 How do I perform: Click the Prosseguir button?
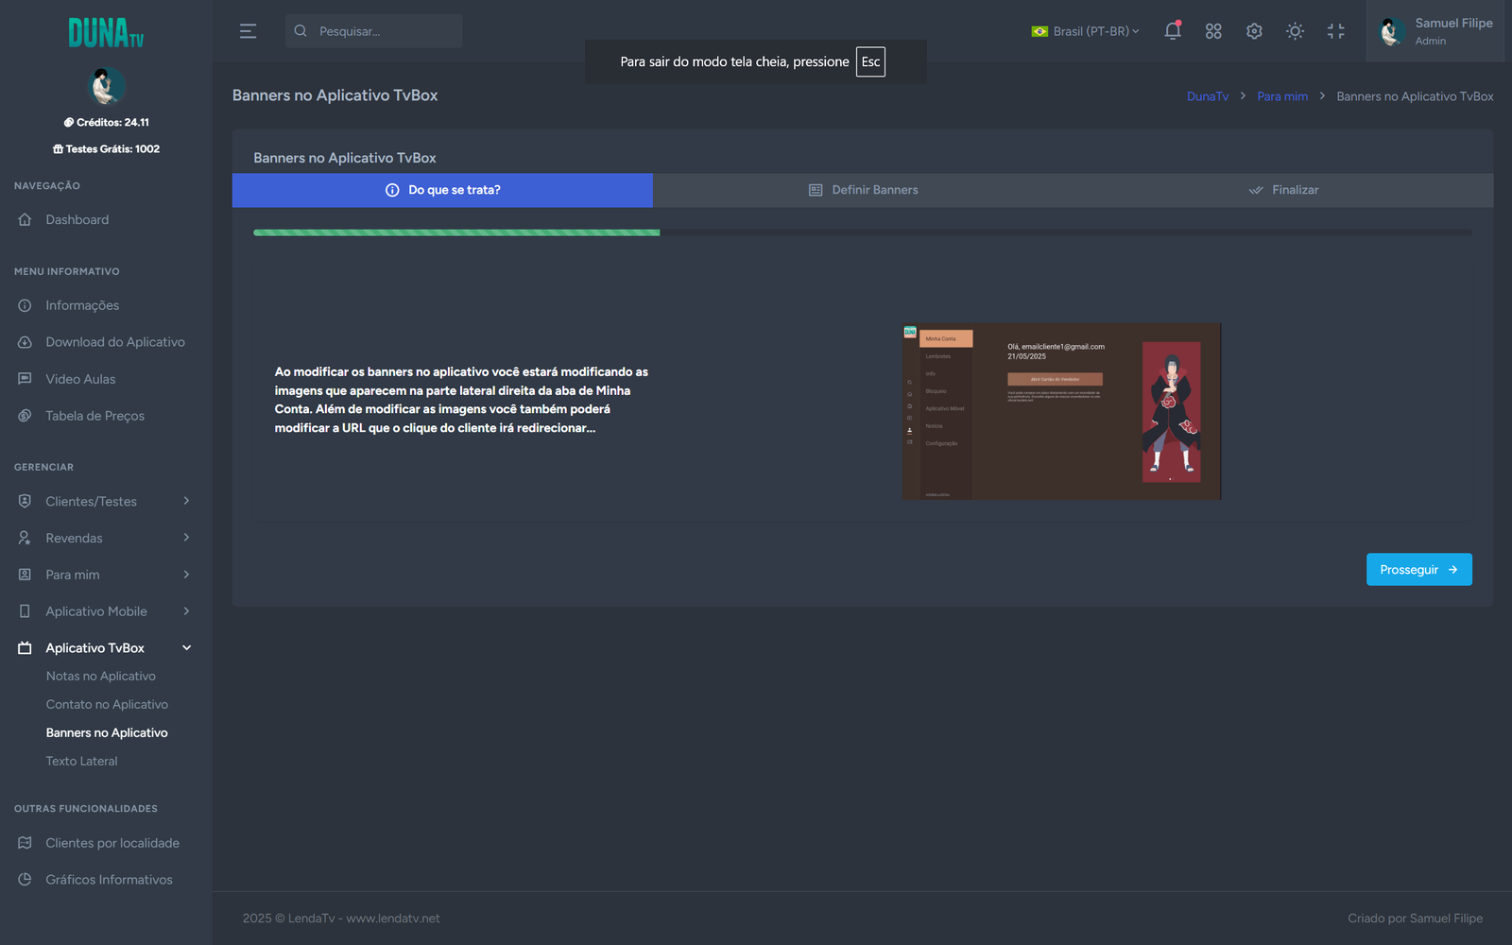point(1418,570)
